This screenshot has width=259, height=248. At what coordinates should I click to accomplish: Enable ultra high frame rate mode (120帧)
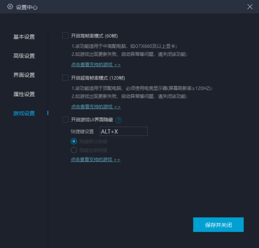coord(66,78)
